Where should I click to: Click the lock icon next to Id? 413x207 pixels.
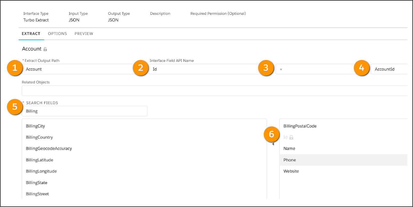[291, 137]
